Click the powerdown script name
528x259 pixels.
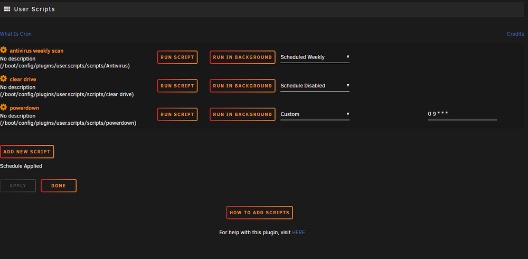click(x=24, y=108)
